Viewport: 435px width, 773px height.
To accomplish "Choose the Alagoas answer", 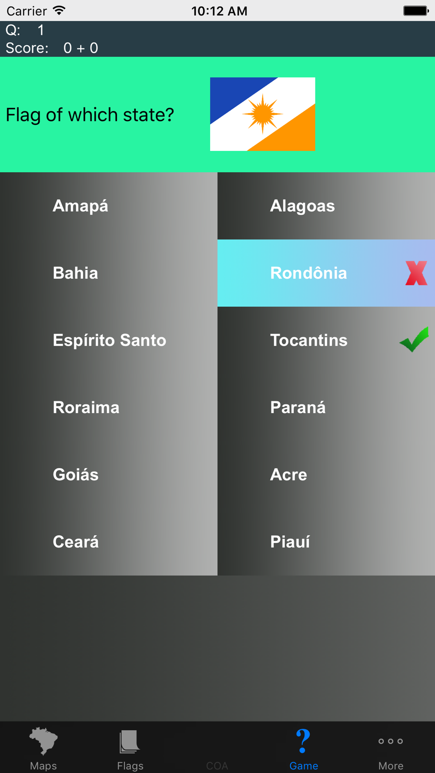I will click(x=326, y=206).
